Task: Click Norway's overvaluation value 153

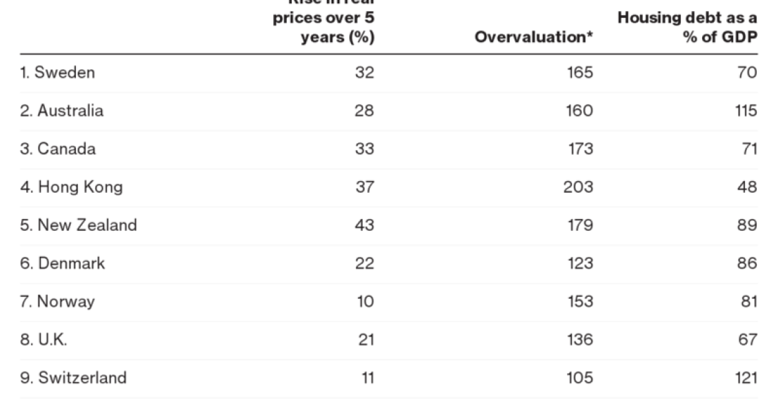Action: click(578, 302)
